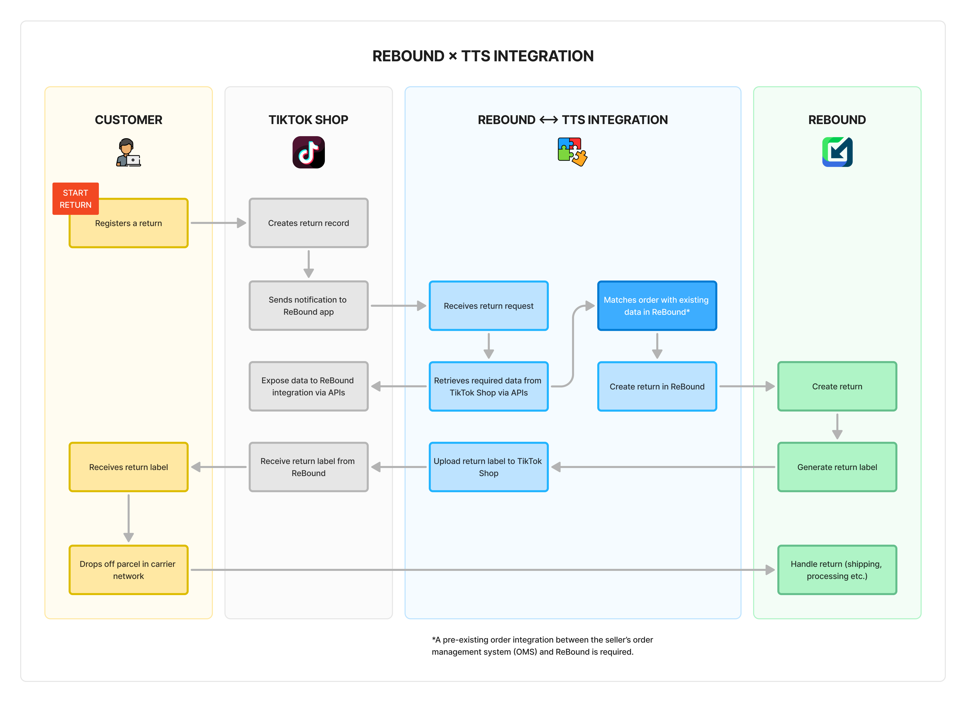Viewport: 966px width, 702px height.
Task: Click the CUSTOMER column heading
Action: point(128,120)
